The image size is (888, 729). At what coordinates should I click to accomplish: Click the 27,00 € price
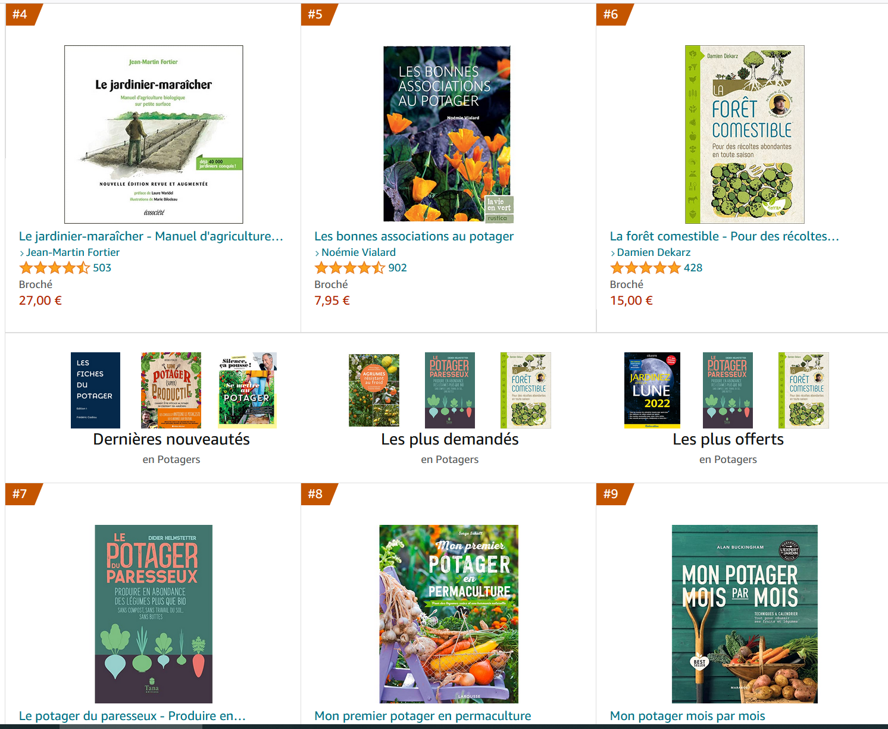40,301
